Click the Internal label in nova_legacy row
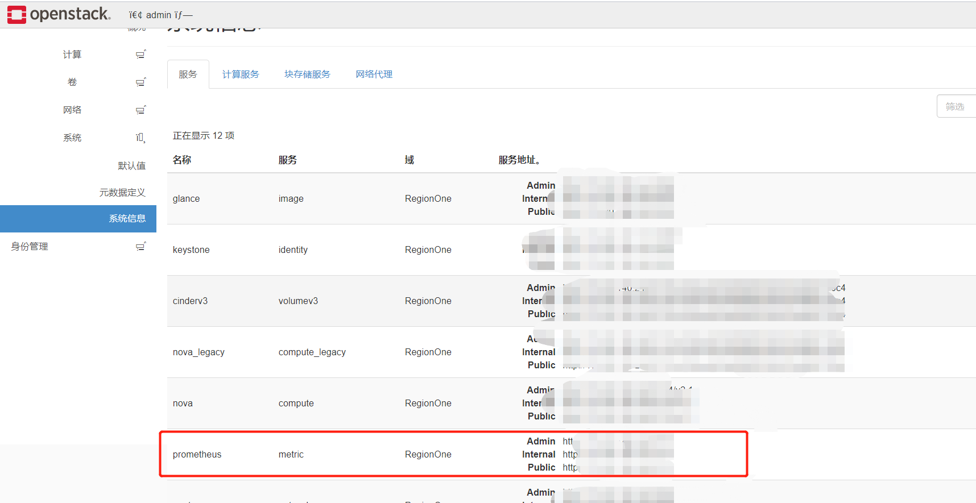The width and height of the screenshot is (976, 503). coord(539,352)
